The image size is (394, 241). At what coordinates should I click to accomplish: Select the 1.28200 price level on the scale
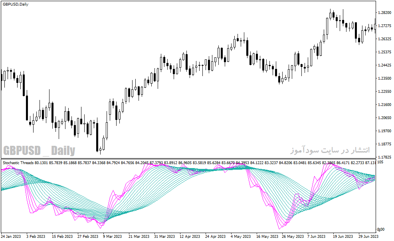tap(385, 12)
